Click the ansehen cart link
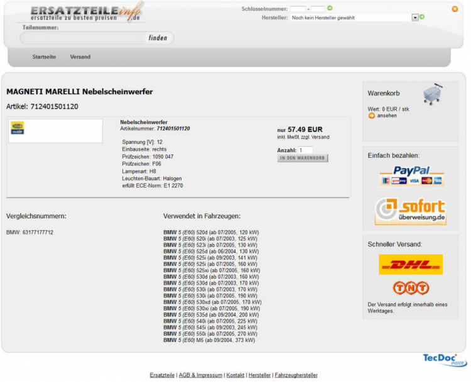471x382 pixels. point(387,115)
